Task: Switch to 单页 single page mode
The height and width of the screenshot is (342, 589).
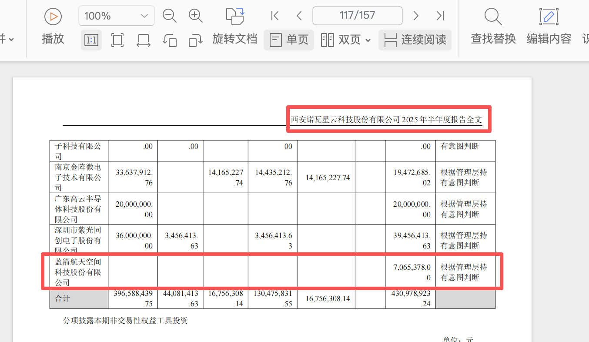Action: [x=289, y=40]
